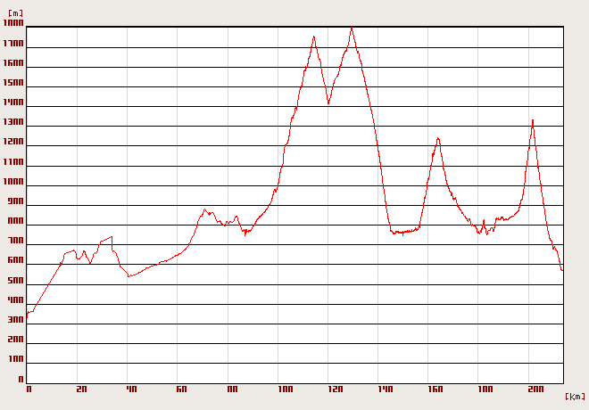
Task: Click the peak near 162 km
Action: pyautogui.click(x=438, y=138)
